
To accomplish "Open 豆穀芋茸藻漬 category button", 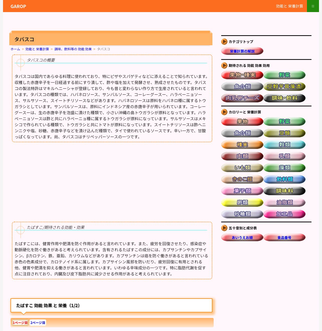I will 284,87.
